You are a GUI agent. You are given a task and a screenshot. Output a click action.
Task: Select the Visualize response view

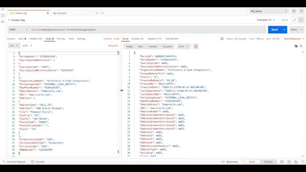167,46
